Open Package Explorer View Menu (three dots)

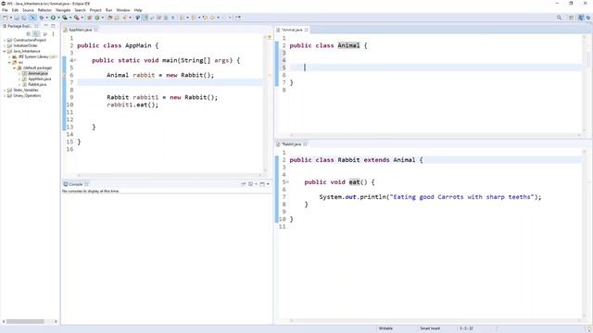53,34
